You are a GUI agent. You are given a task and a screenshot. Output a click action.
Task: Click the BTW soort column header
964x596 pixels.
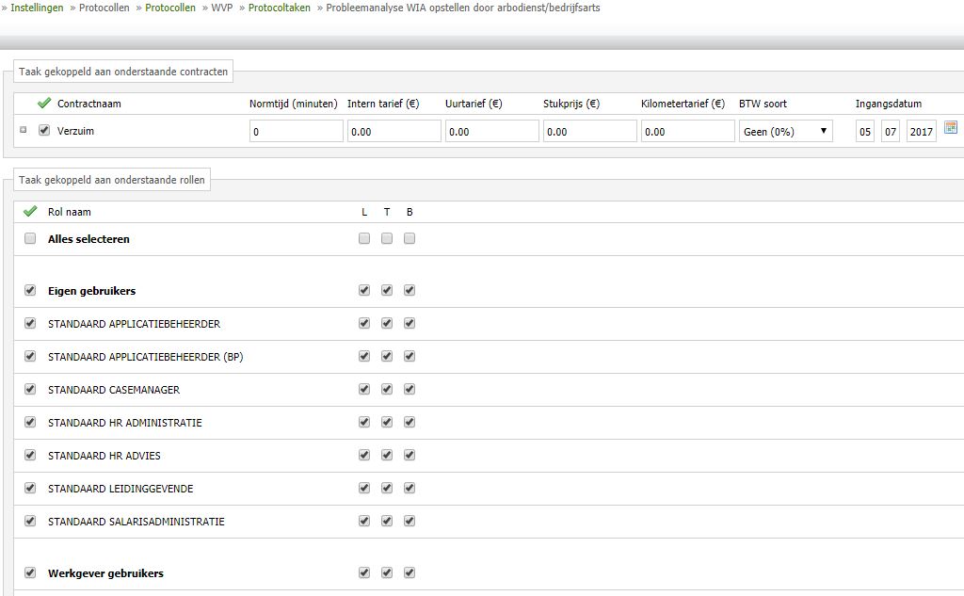(x=763, y=104)
